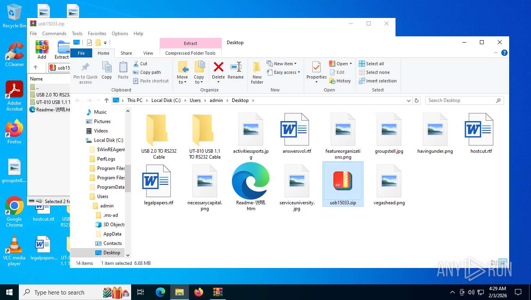The height and width of the screenshot is (300, 531).
Task: Expand recent locations dropdown arrow
Action: (x=98, y=100)
